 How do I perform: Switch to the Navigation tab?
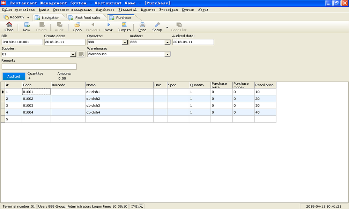coord(49,17)
